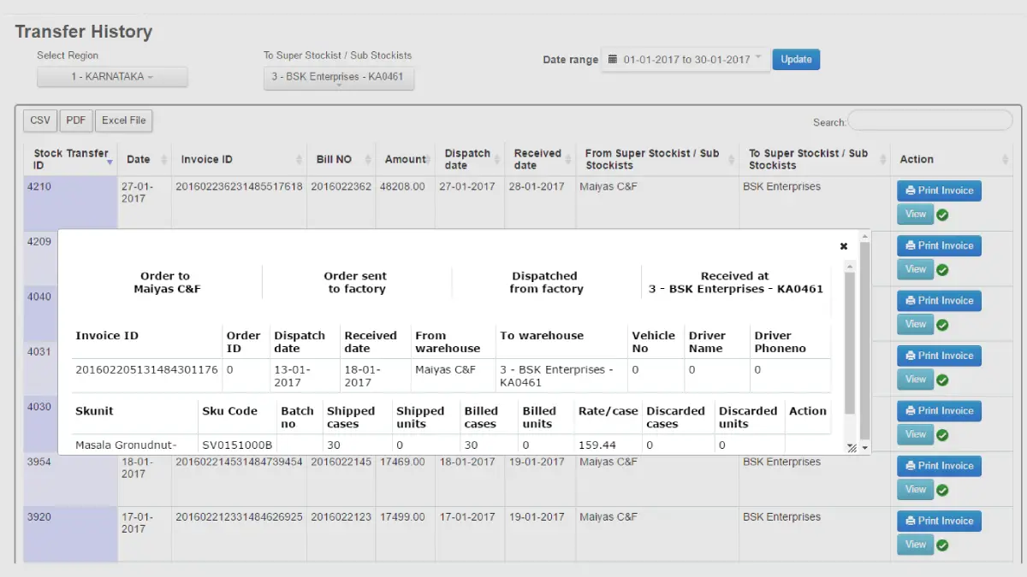The height and width of the screenshot is (577, 1027).
Task: Sort by Bill NO column
Action: 341,159
